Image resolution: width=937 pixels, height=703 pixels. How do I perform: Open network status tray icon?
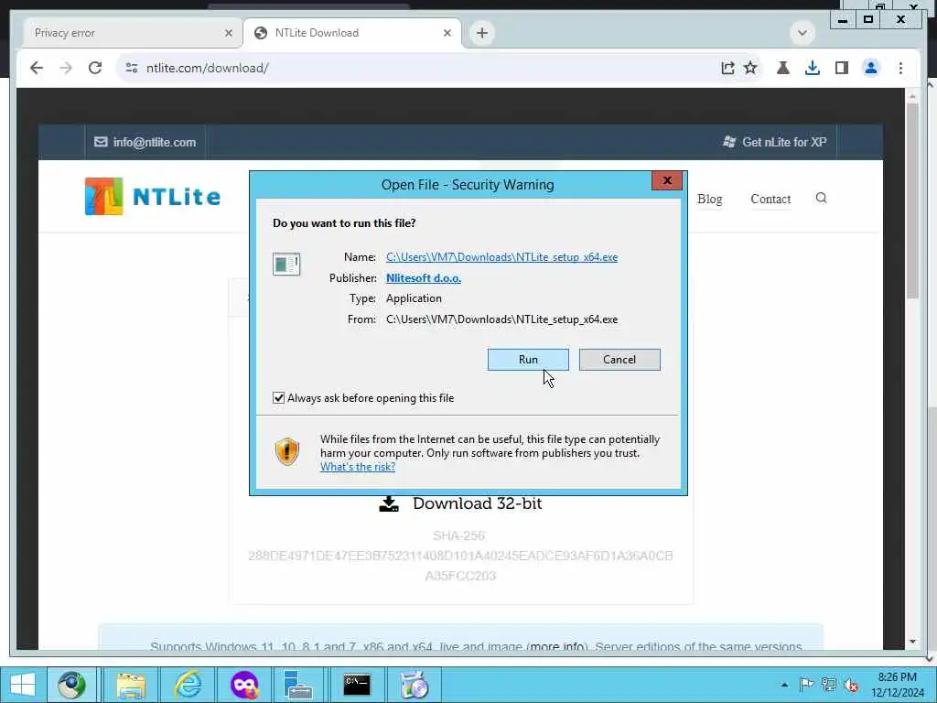click(x=829, y=685)
